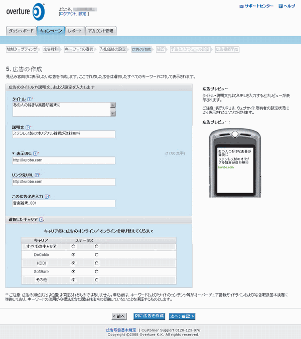The width and height of the screenshot is (301, 339).
Task: Go to キーワードの選択 step
Action: (79, 49)
